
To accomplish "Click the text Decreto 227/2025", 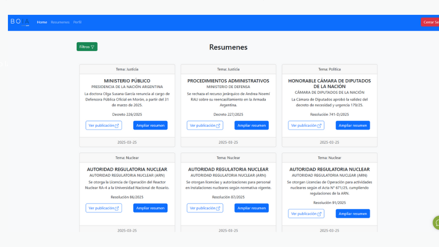I will 228,114.
